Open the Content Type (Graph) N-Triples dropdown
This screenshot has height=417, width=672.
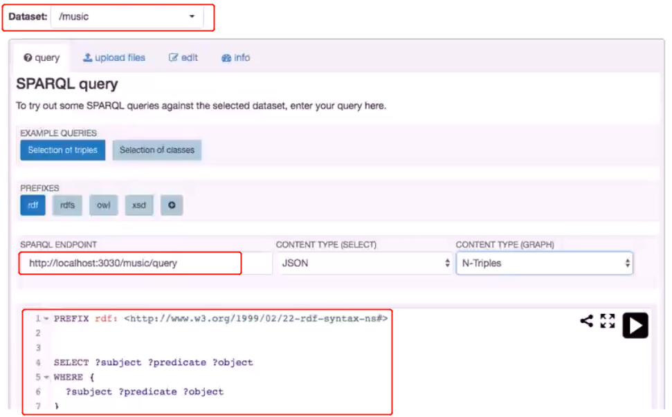click(x=544, y=263)
